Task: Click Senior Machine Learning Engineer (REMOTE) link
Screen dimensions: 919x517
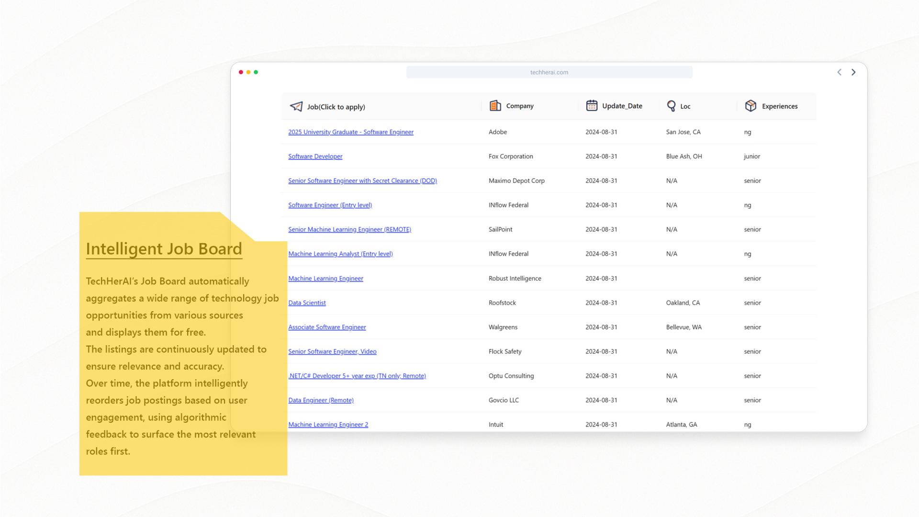Action: [x=349, y=229]
